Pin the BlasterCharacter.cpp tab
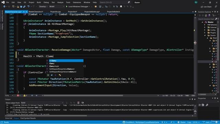 pyautogui.click(x=24, y=12)
